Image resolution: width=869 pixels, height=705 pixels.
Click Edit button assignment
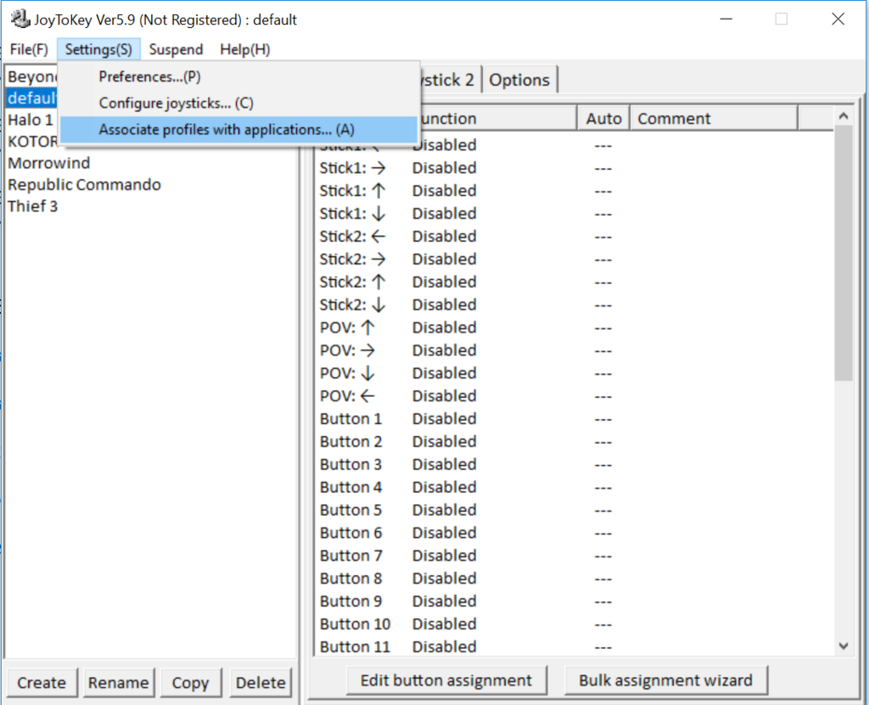pyautogui.click(x=446, y=680)
